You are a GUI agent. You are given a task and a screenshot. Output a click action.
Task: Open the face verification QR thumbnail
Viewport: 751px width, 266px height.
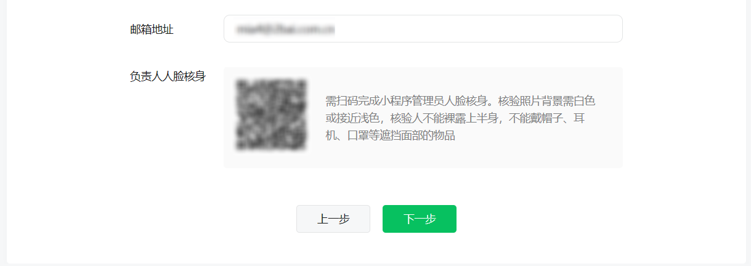[272, 115]
